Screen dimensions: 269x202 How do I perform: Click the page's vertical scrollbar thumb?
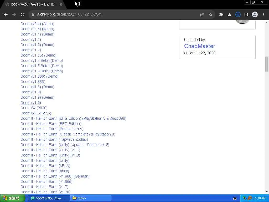[267, 64]
